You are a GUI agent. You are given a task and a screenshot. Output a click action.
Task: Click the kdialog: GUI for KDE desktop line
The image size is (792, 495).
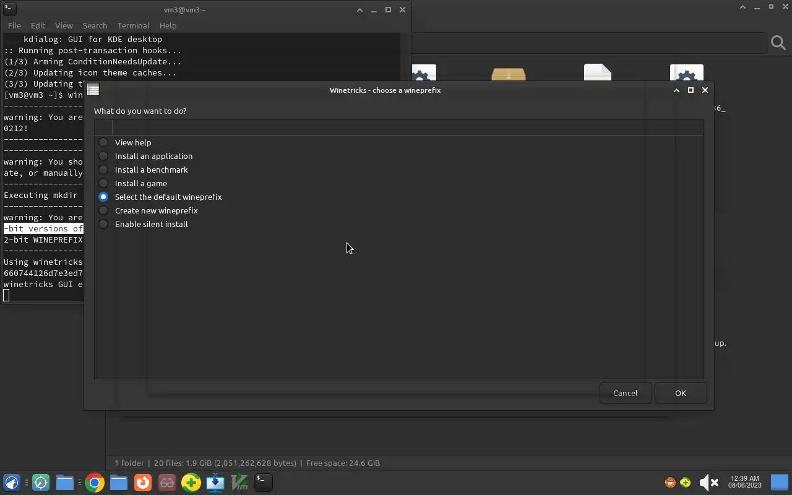point(93,39)
